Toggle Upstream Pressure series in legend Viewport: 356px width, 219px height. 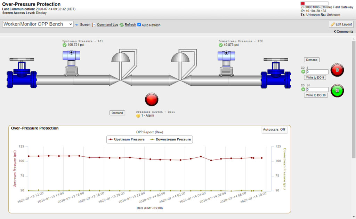click(x=126, y=139)
